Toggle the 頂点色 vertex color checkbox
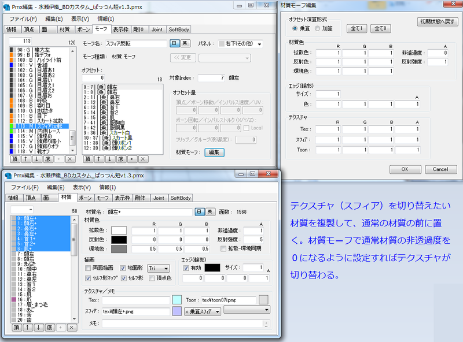This screenshot has height=342, width=463. [x=151, y=278]
